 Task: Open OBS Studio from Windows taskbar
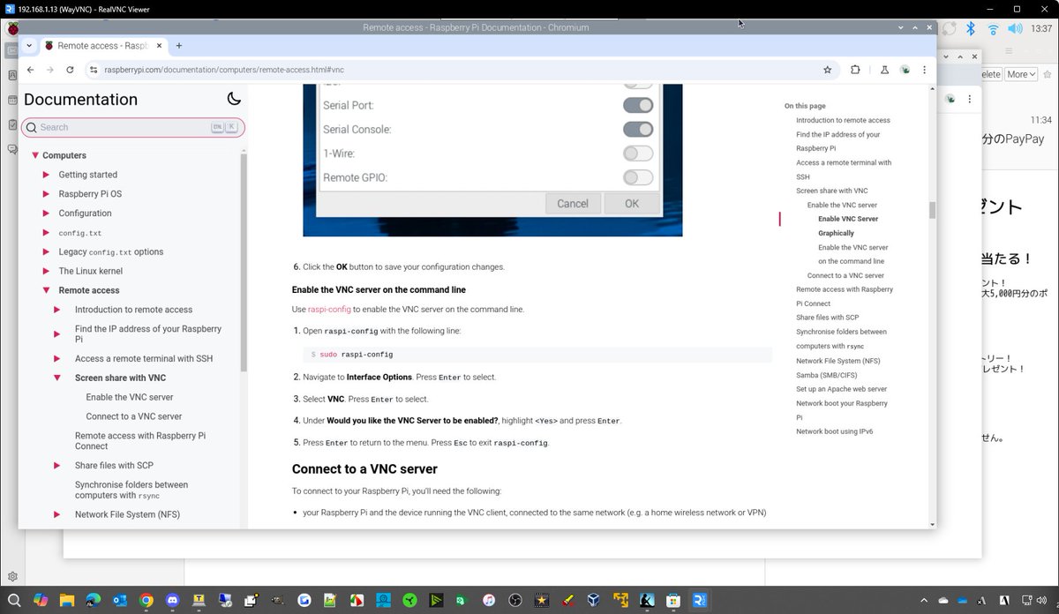[514, 600]
